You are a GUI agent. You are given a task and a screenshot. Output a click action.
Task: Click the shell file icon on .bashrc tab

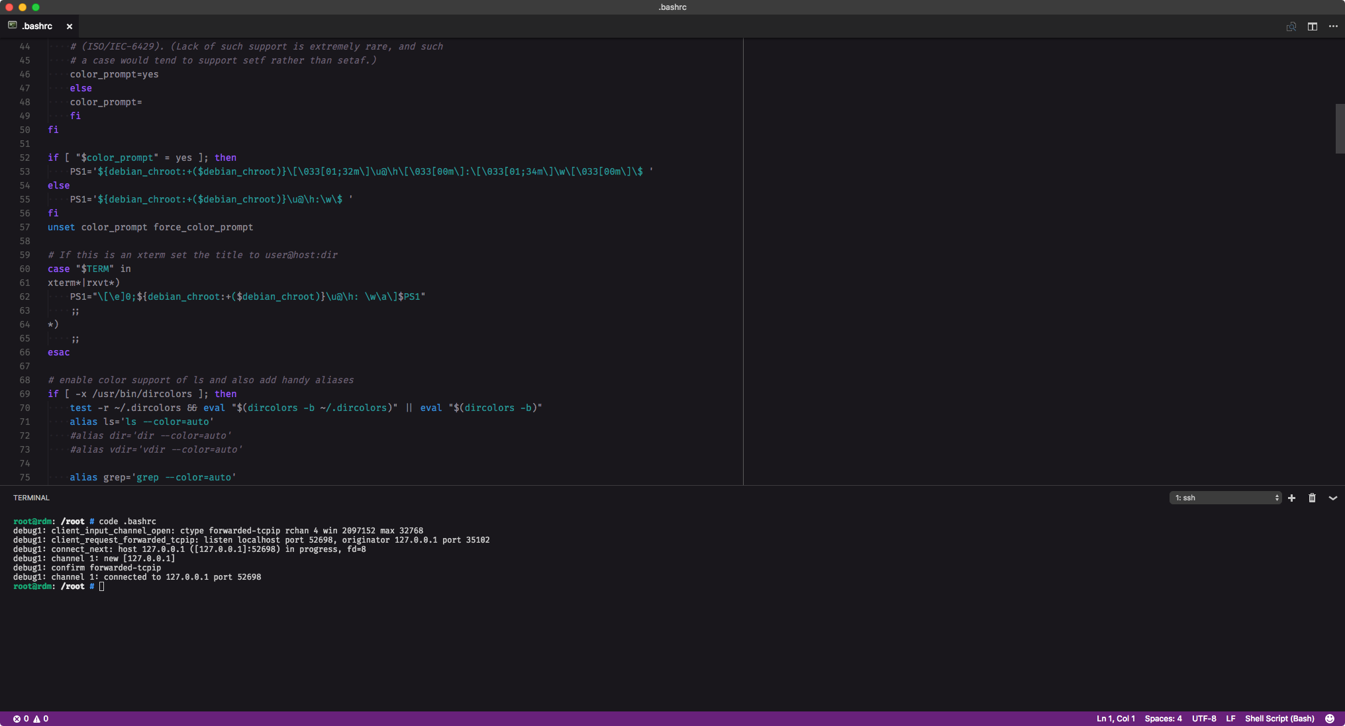[12, 26]
